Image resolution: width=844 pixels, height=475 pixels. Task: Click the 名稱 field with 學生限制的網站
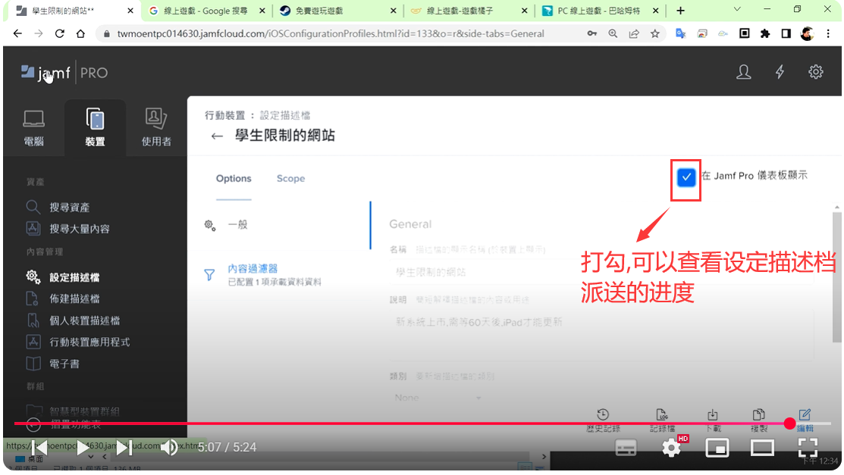point(600,272)
